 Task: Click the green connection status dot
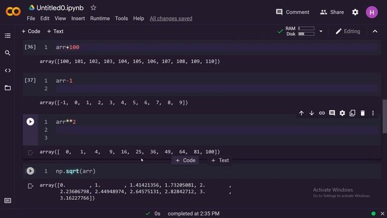point(374,214)
